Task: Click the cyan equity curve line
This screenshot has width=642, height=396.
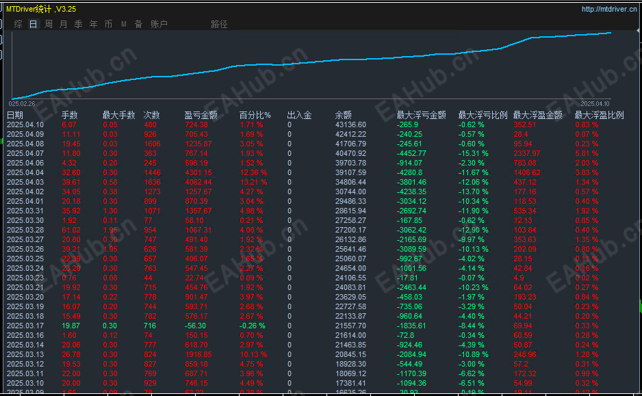Action: [311, 63]
